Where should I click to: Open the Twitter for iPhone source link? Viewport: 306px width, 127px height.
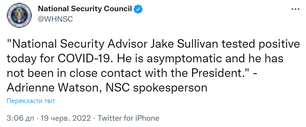pyautogui.click(x=128, y=118)
